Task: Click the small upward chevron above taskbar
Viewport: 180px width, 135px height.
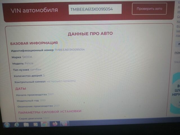Action: pyautogui.click(x=125, y=109)
